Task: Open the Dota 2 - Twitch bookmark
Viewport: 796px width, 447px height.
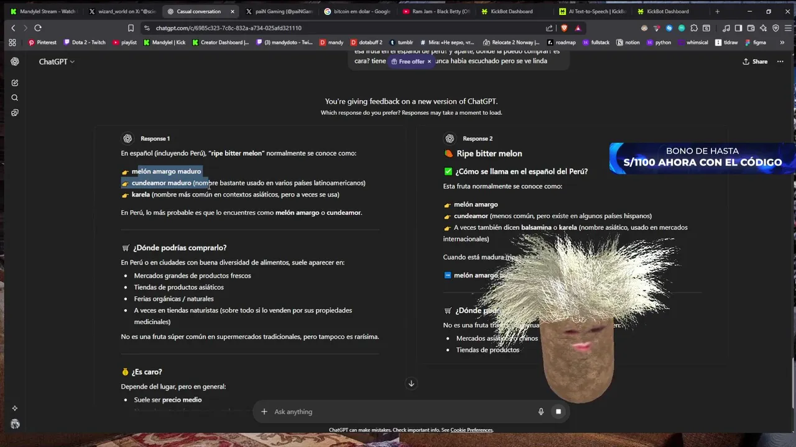Action: point(84,42)
